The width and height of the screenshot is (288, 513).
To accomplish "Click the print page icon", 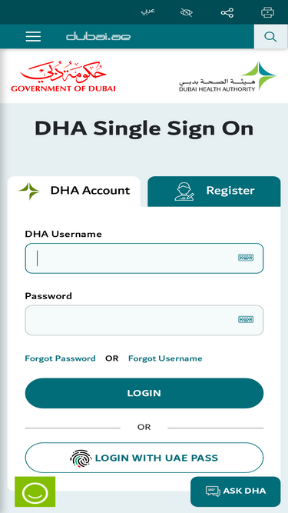I will [x=267, y=13].
